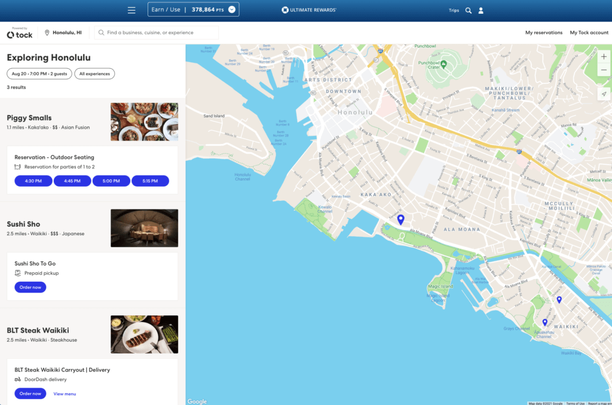Click the search magnifier inside the search field
The width and height of the screenshot is (612, 405).
[101, 33]
